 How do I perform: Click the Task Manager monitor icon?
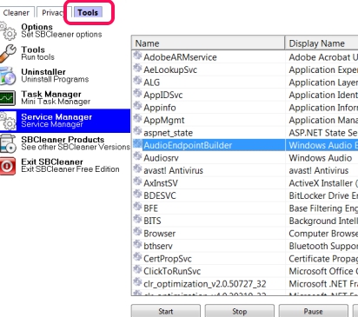(x=8, y=98)
